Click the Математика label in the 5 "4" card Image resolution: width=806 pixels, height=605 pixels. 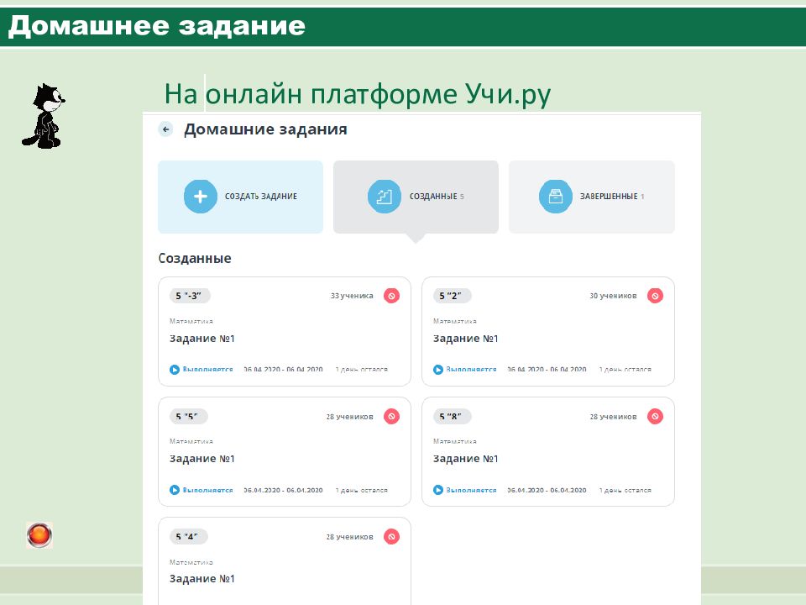191,562
